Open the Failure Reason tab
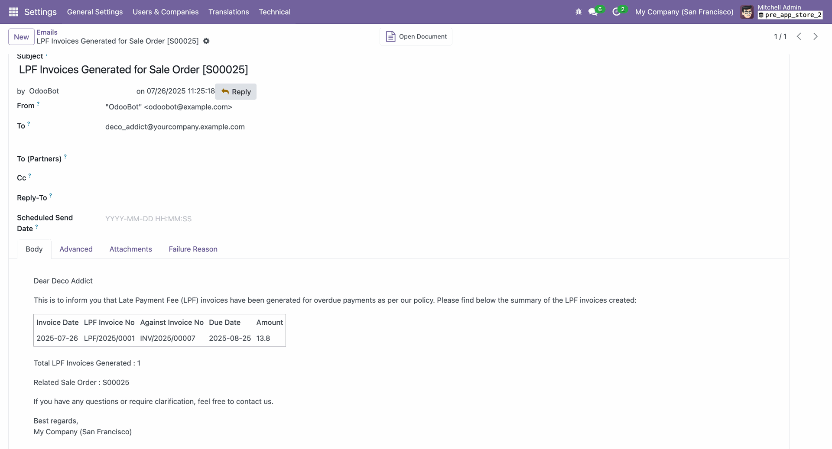The height and width of the screenshot is (449, 832). tap(193, 249)
